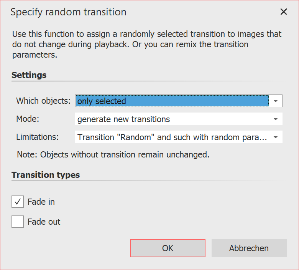This screenshot has width=299, height=270.
Task: Click the Transition types section header
Action: coord(46,175)
